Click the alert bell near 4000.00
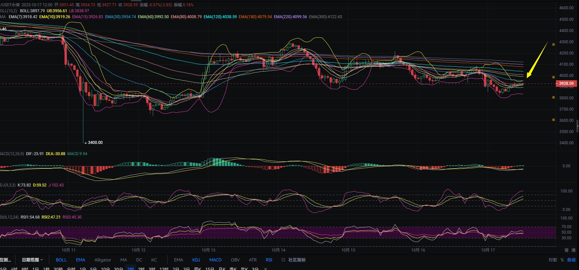Viewport: 579px width, 270px height. (x=554, y=77)
